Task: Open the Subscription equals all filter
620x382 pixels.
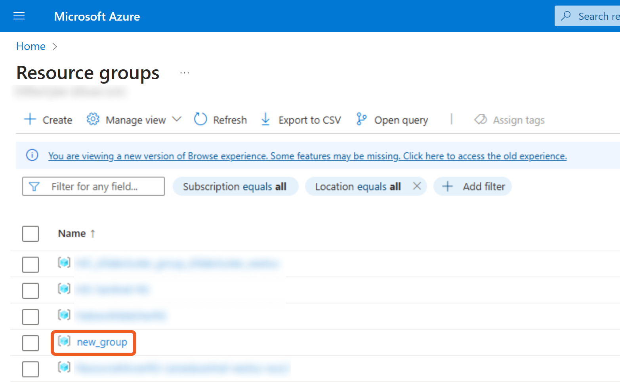Action: [235, 187]
